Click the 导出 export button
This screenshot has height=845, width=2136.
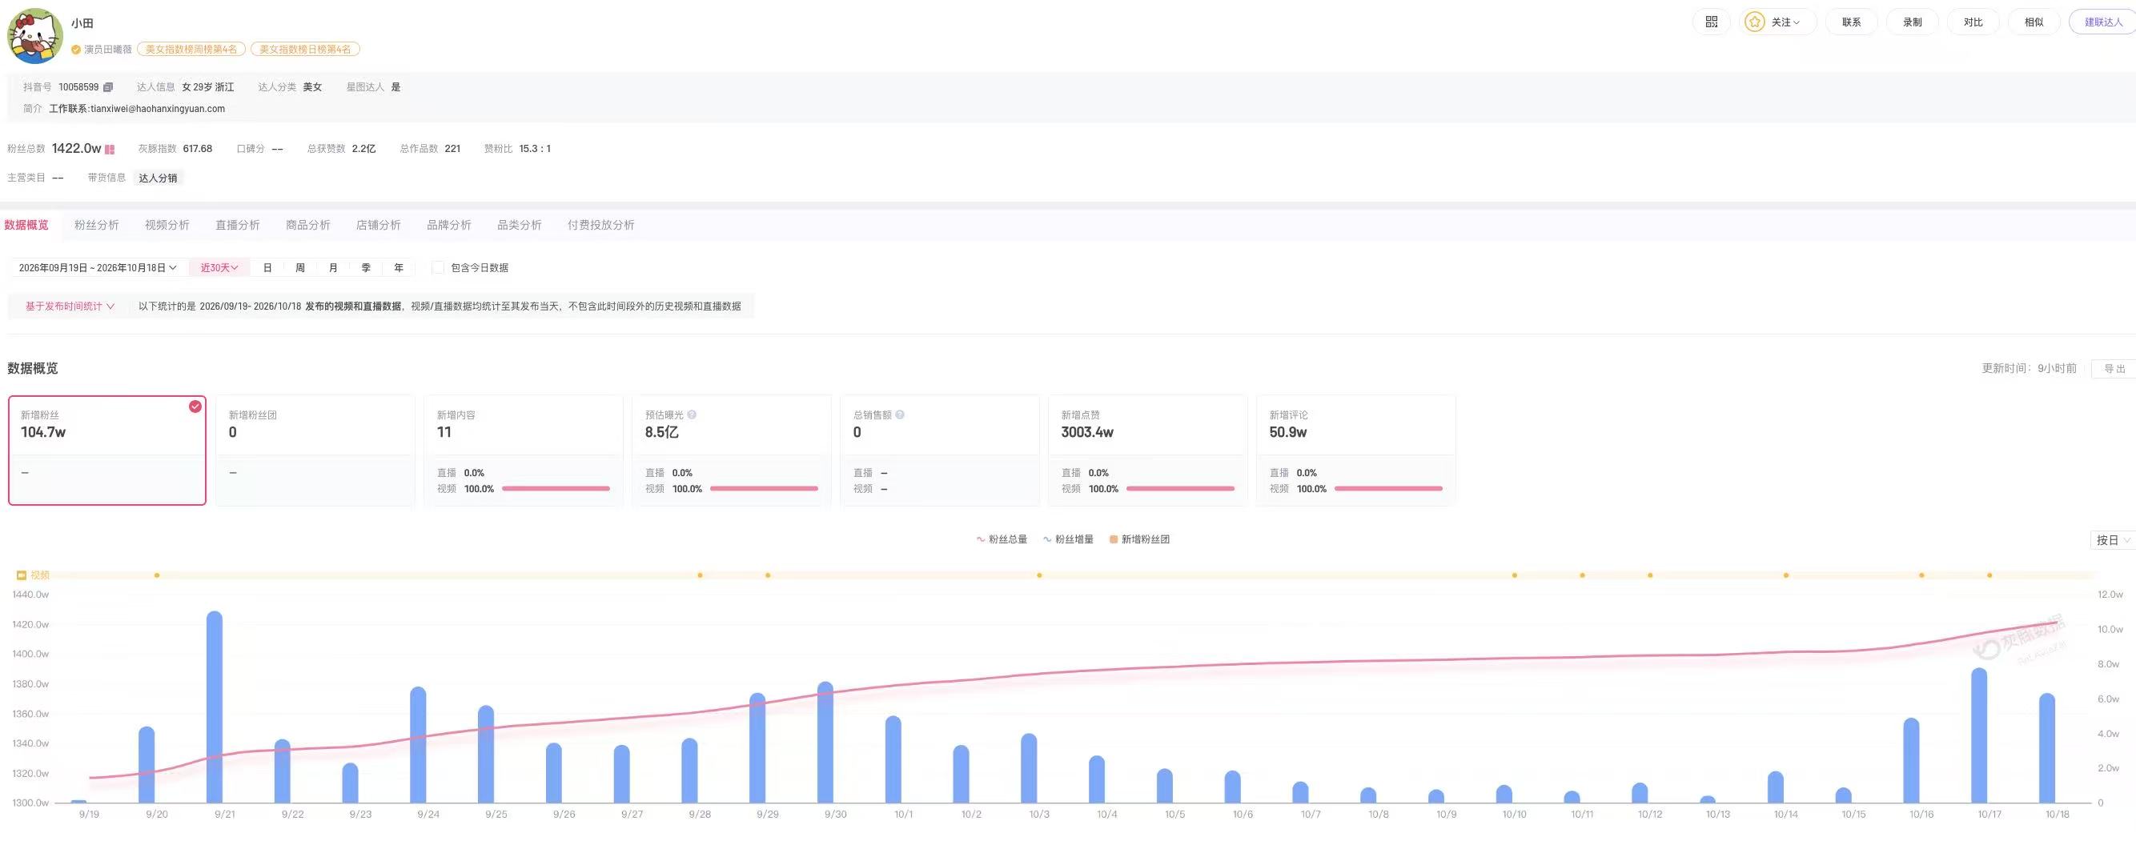coord(2114,369)
